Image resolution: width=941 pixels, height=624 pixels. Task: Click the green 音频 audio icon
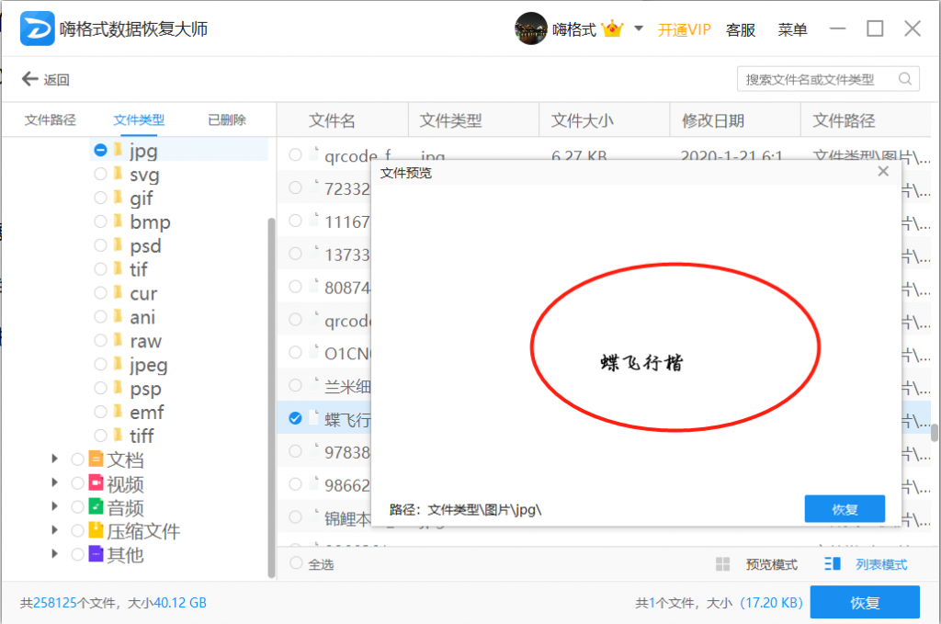[96, 506]
